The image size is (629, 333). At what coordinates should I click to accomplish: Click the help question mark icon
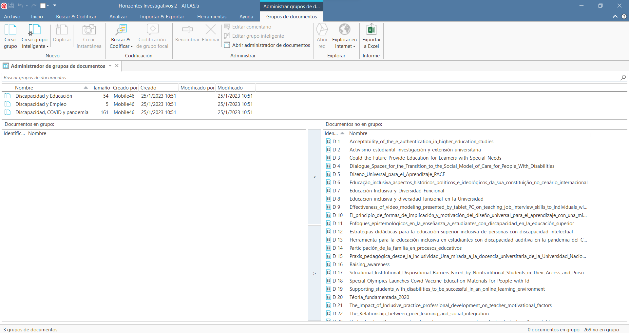pyautogui.click(x=624, y=16)
